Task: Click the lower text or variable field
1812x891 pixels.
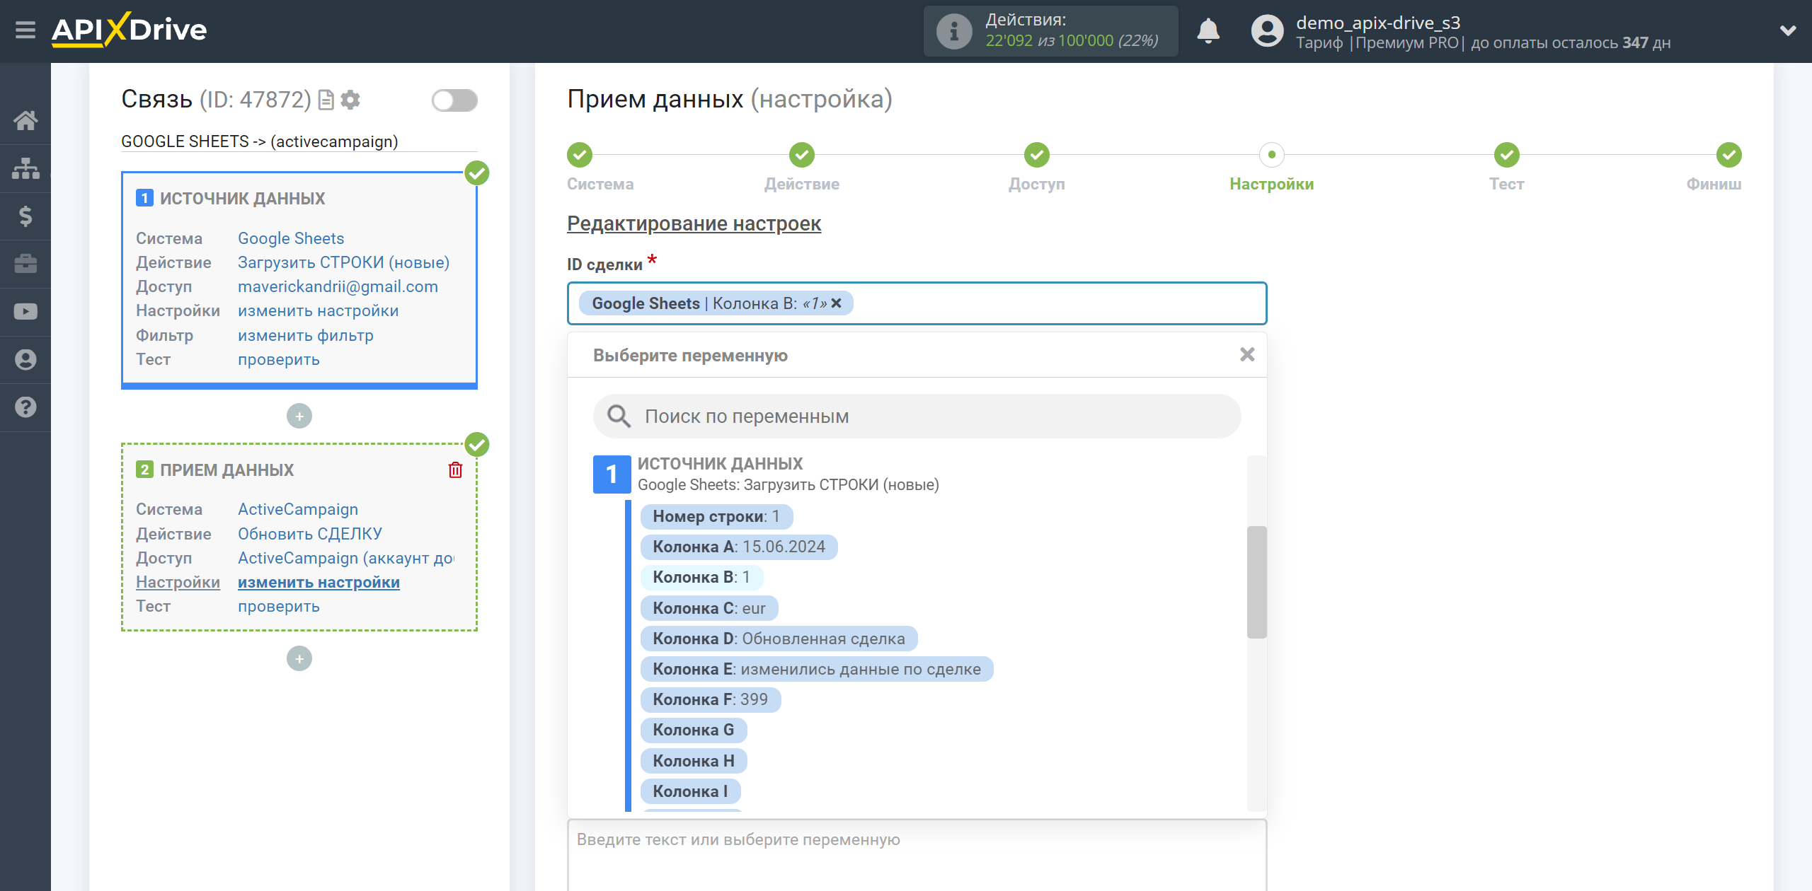Action: (917, 856)
